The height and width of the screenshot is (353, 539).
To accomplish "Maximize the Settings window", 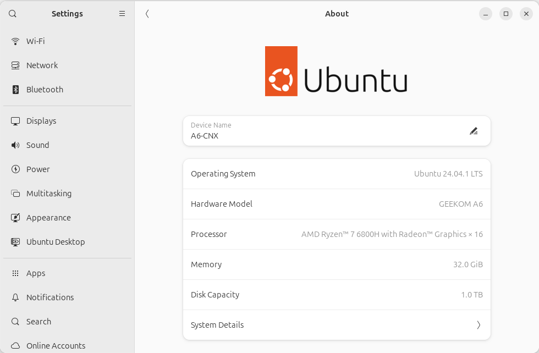I will (x=505, y=14).
